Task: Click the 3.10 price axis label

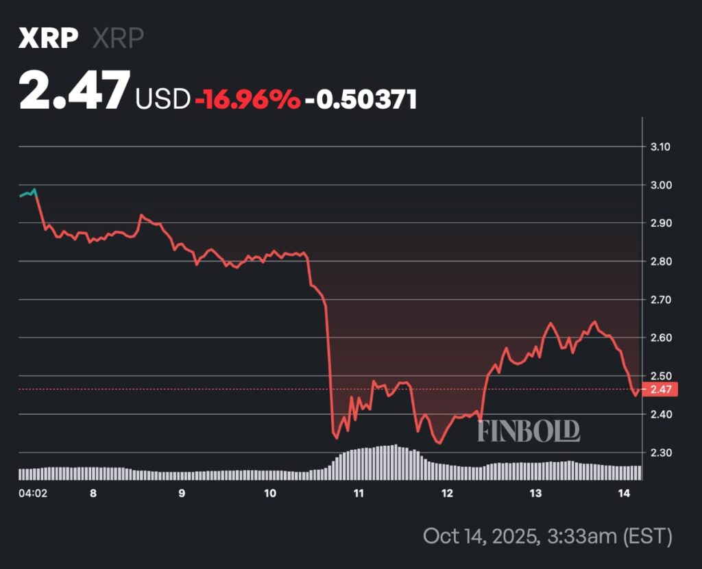Action: tap(659, 147)
